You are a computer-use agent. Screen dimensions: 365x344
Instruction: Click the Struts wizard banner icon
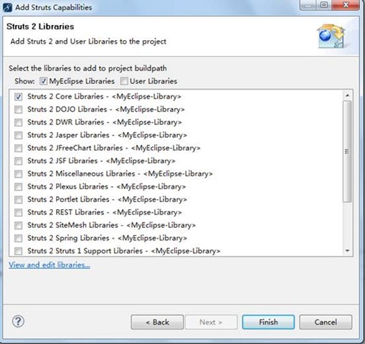(x=331, y=36)
